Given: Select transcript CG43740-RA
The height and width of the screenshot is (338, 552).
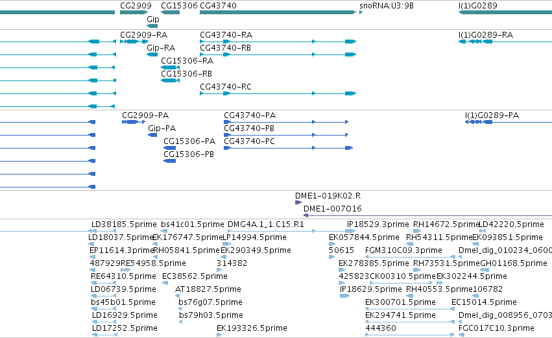Looking at the screenshot, I should [226, 35].
